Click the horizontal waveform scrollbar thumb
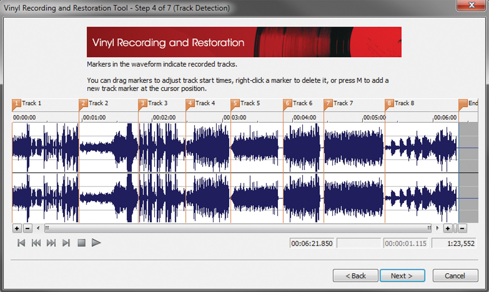 click(x=238, y=228)
